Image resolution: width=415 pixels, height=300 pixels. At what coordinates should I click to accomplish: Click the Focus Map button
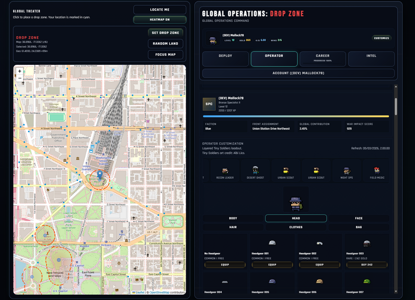[165, 54]
